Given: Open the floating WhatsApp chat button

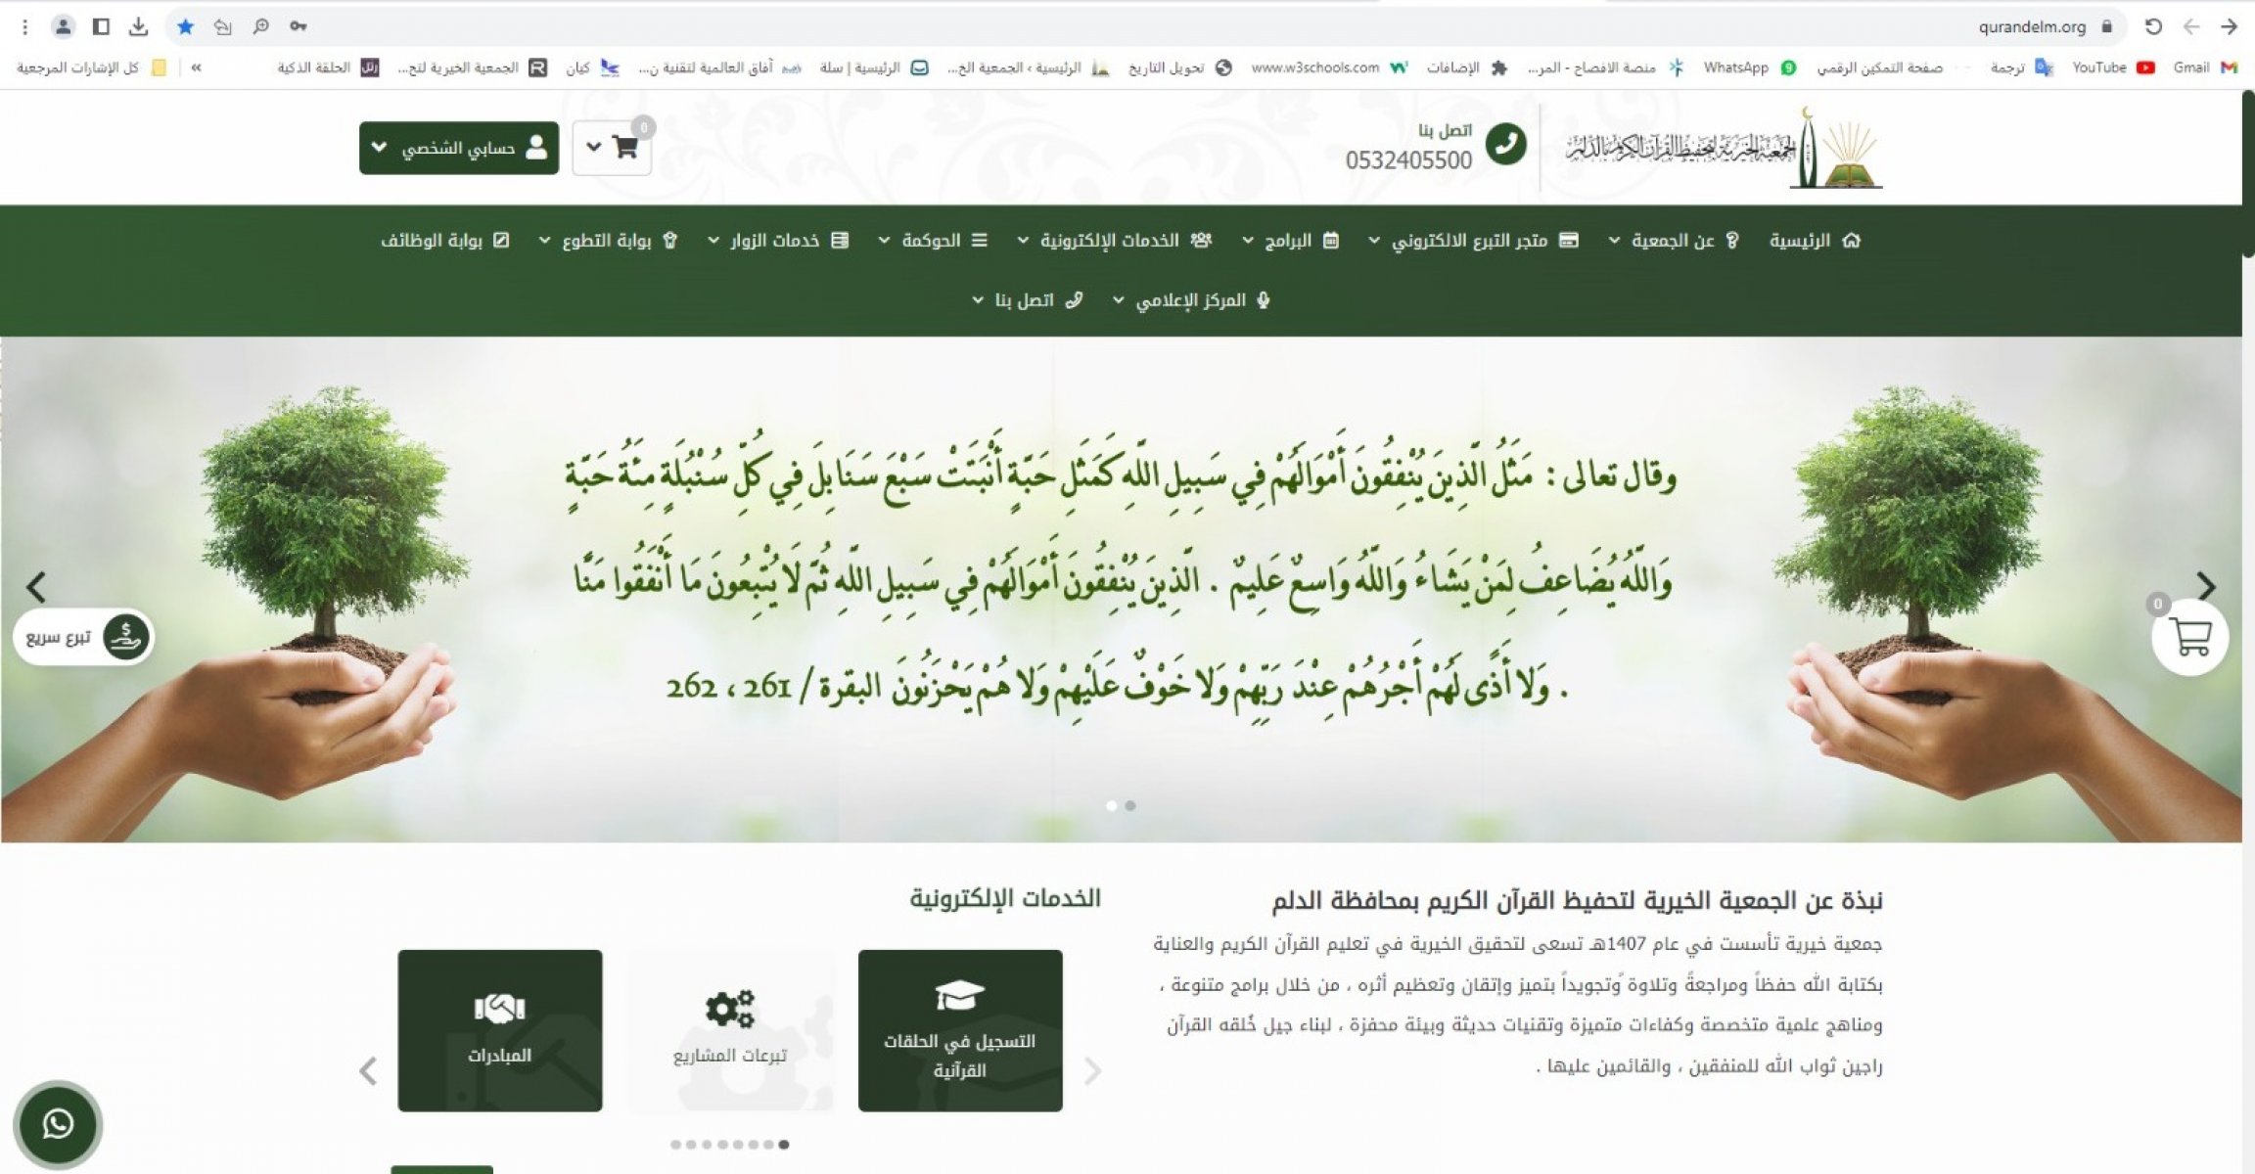Looking at the screenshot, I should click(58, 1124).
